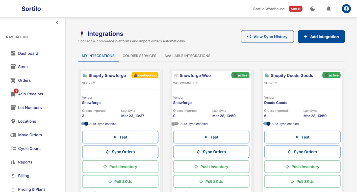Open notifications bell

click(x=329, y=9)
